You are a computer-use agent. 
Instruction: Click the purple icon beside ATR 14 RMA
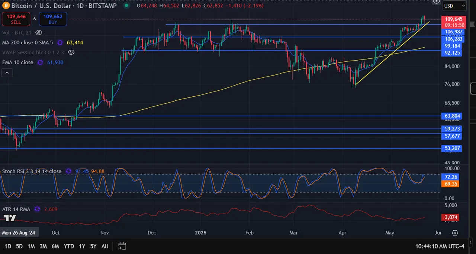tap(37, 209)
